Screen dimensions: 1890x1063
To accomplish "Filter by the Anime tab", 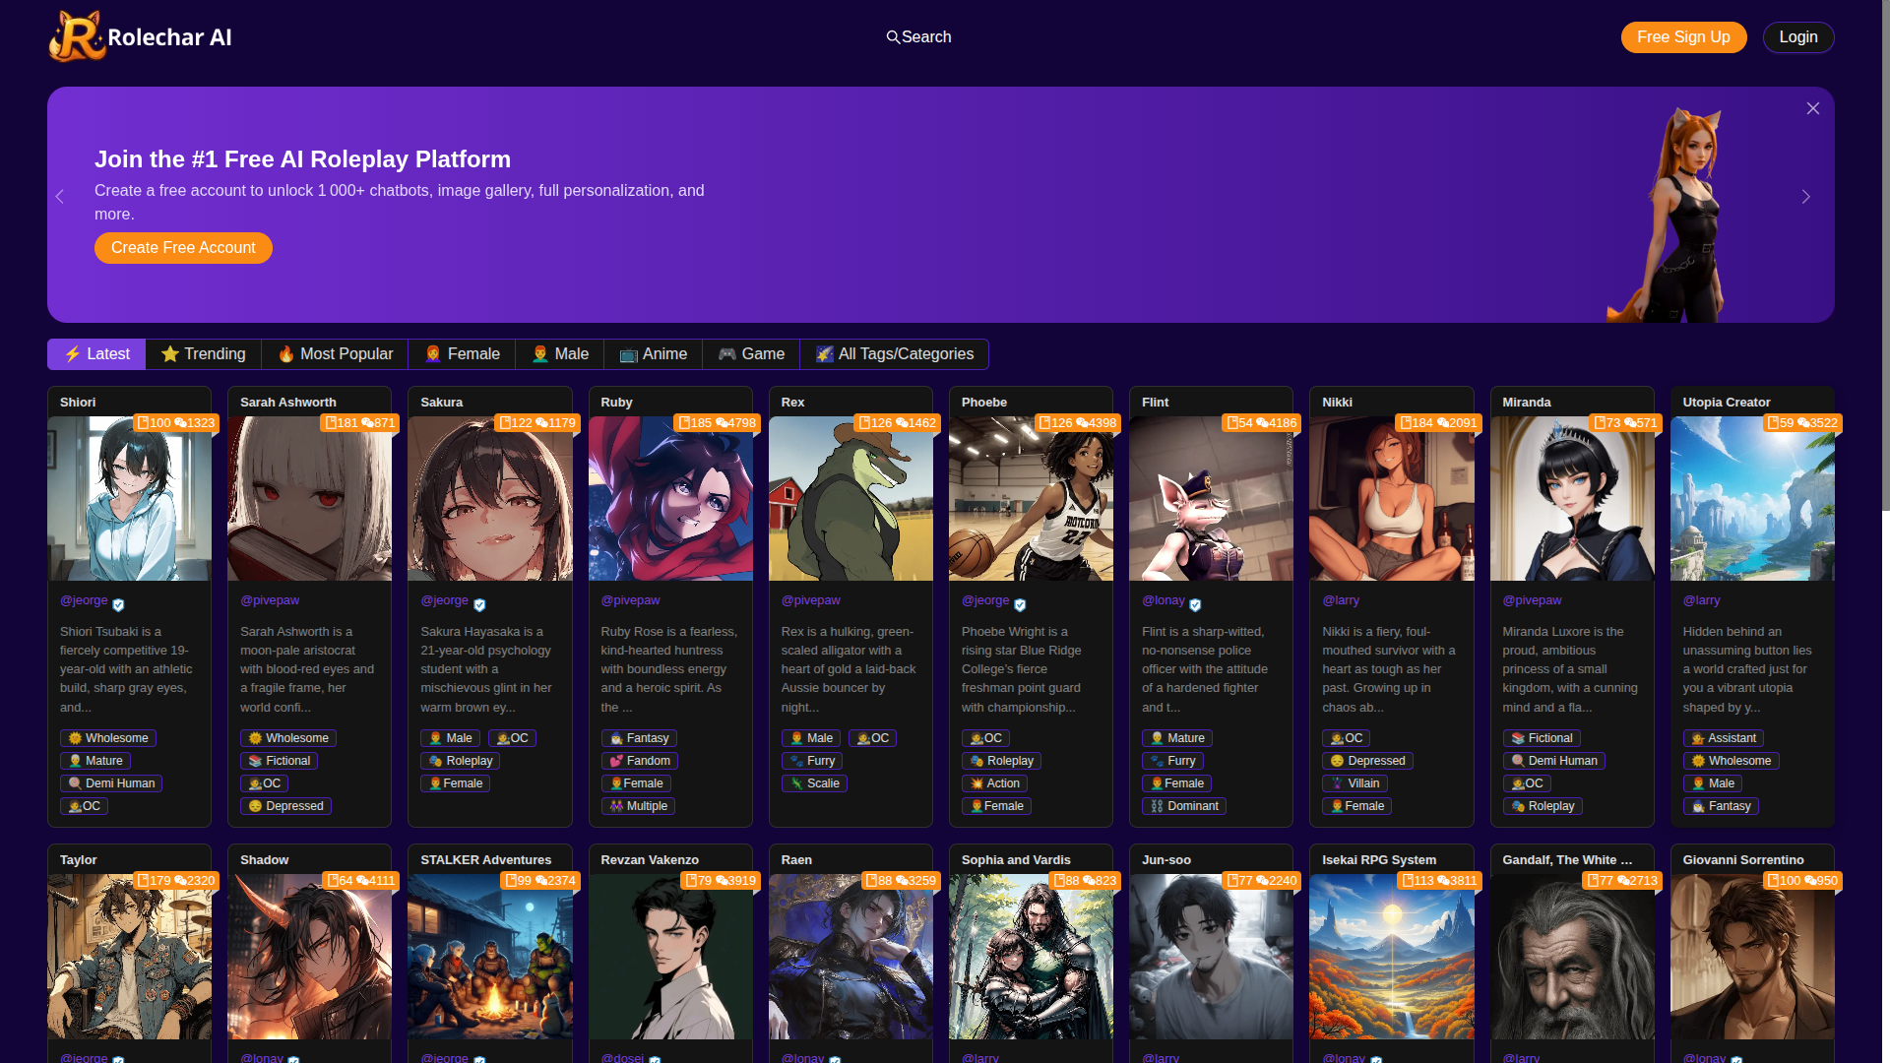I will click(x=653, y=354).
